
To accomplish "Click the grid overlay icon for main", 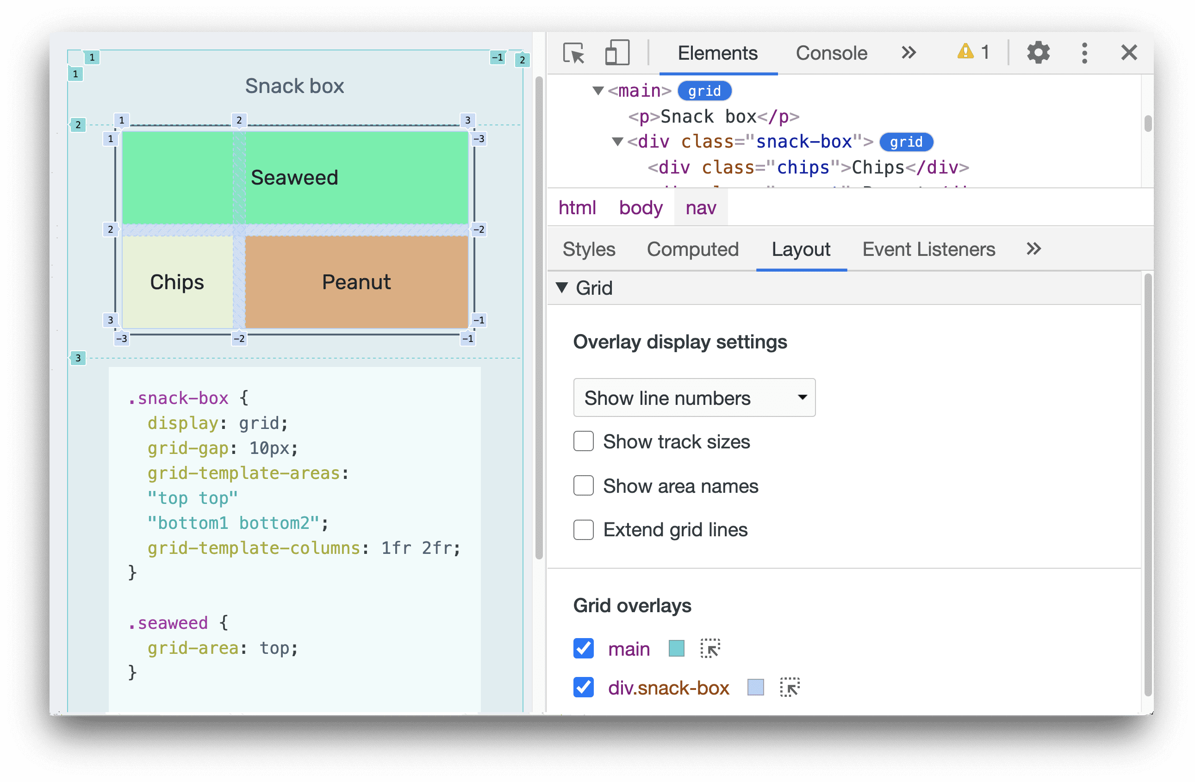I will 711,648.
